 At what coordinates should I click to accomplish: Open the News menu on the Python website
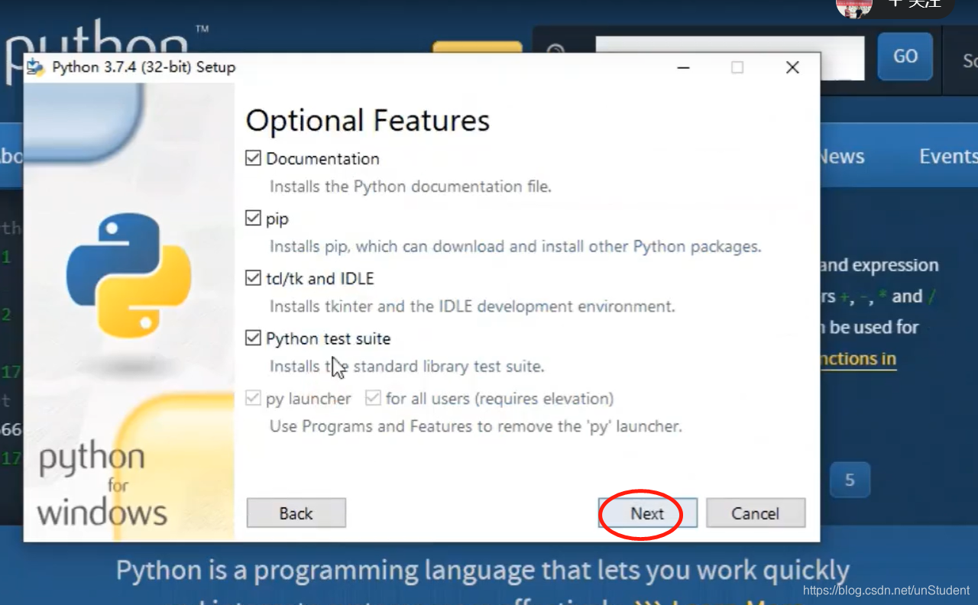click(x=841, y=157)
